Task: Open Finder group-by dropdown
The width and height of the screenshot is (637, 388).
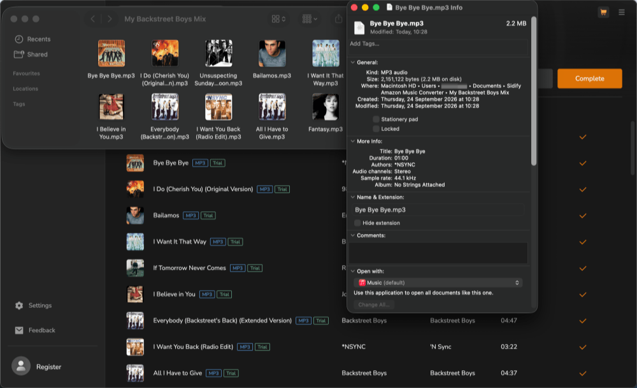Action: [x=310, y=18]
